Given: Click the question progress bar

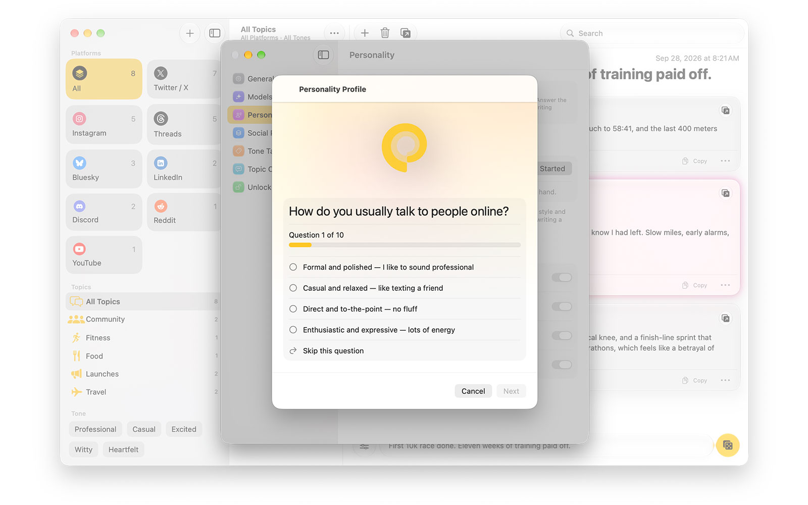Looking at the screenshot, I should click(405, 245).
